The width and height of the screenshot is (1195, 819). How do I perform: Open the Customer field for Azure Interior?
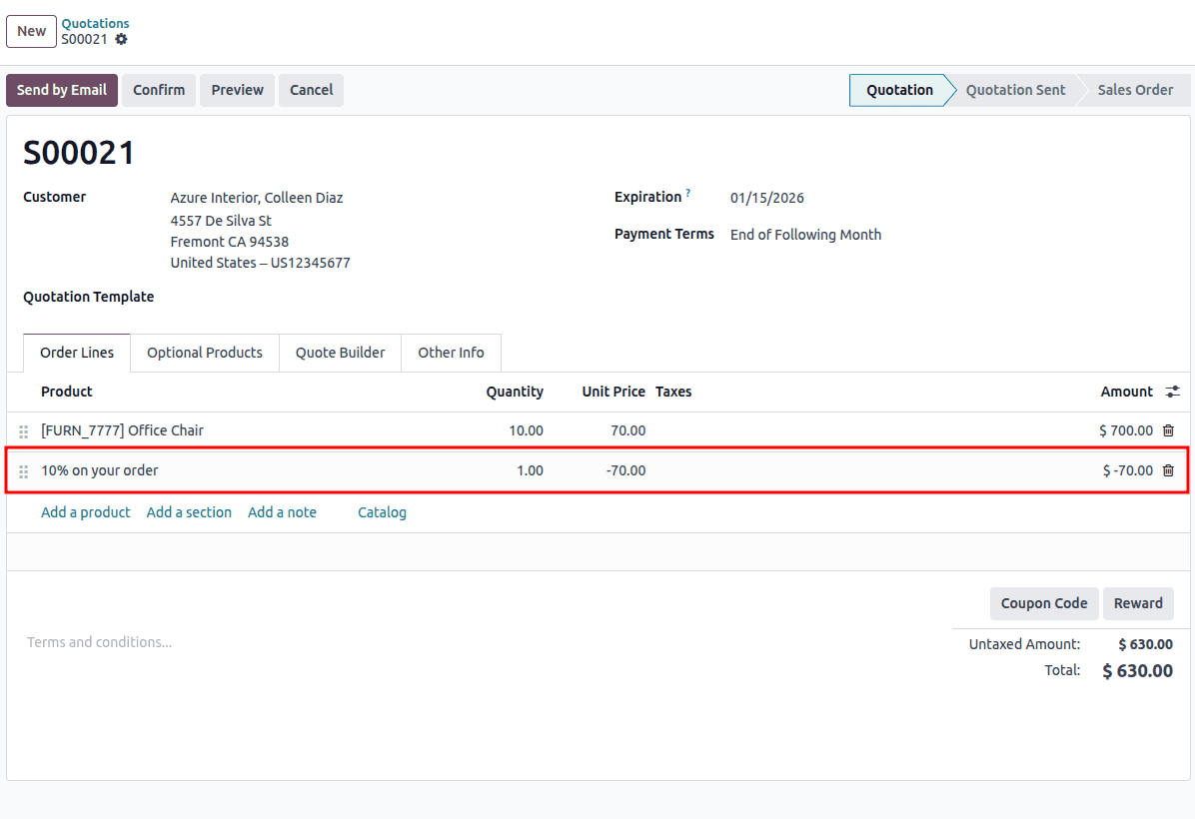tap(257, 197)
